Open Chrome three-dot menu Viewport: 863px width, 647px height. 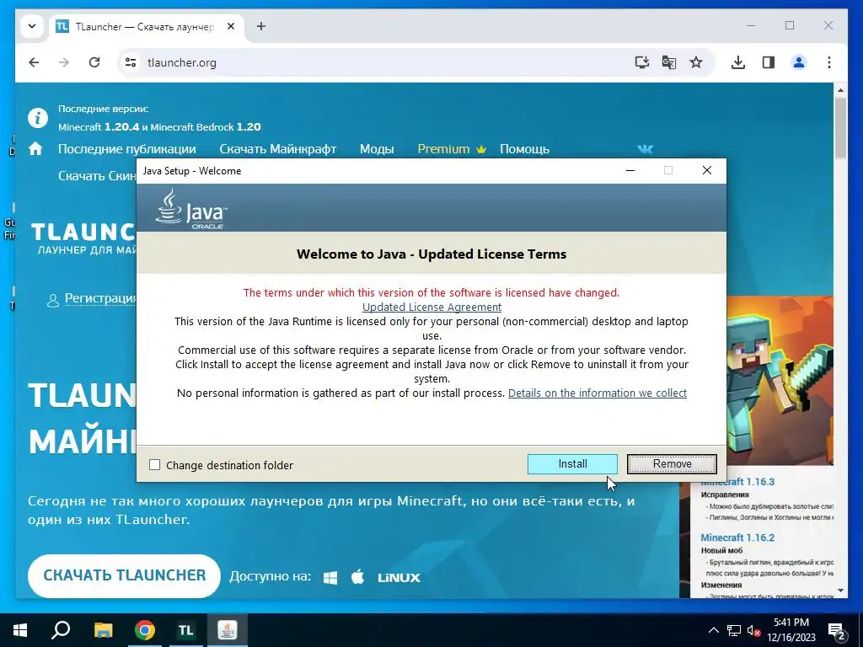click(829, 62)
